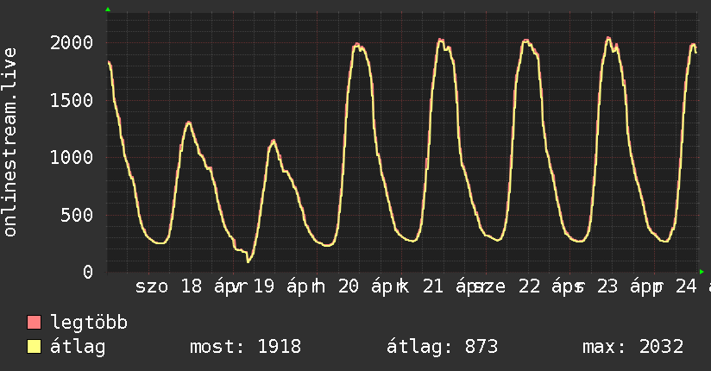Click the green arrow atop the y-axis
This screenshot has height=371, width=711.
pos(107,9)
